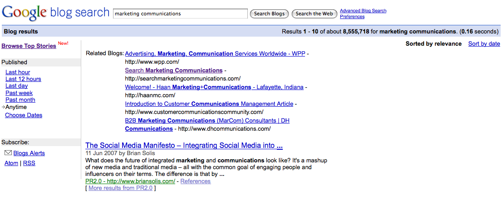Open The Social Media Manifesto result

coord(184,146)
